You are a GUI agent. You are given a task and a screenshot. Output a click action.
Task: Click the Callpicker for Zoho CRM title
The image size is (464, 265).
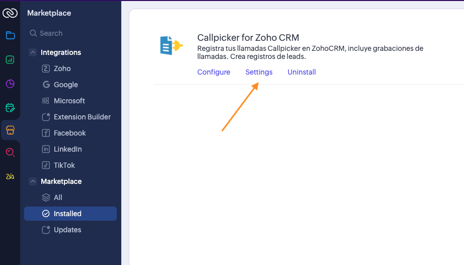click(x=248, y=38)
